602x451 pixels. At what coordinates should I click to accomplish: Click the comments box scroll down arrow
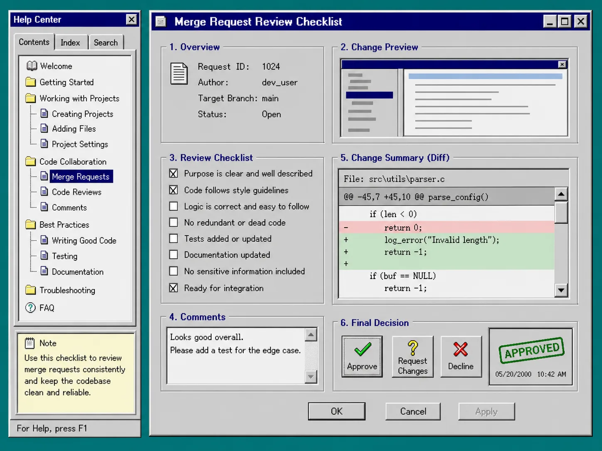[x=311, y=377]
